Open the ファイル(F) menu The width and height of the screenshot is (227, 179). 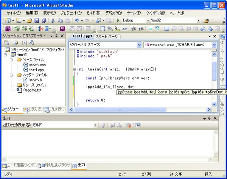click(x=13, y=13)
